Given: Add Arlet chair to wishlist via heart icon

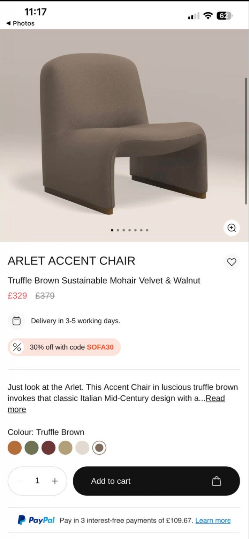Looking at the screenshot, I should [x=231, y=262].
